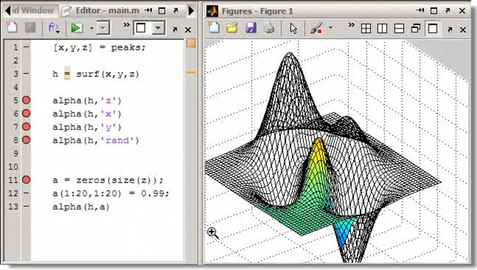Open the fx function browser icon
This screenshot has width=477, height=270.
[54, 28]
